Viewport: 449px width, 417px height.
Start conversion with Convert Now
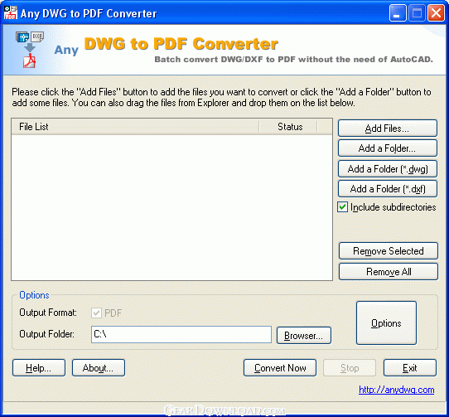pos(280,368)
